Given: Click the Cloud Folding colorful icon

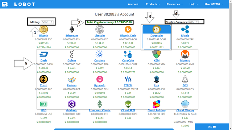Looking at the screenshot, I should click(157, 104).
